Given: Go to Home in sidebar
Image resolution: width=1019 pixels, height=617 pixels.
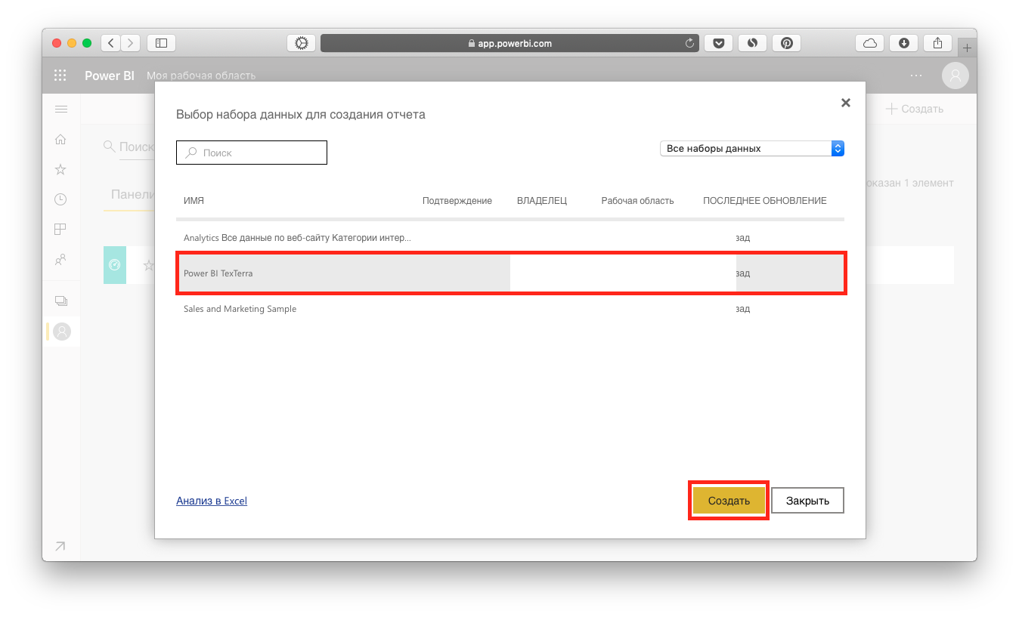Looking at the screenshot, I should [x=60, y=139].
